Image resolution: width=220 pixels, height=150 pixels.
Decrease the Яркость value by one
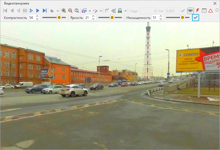(x=94, y=19)
